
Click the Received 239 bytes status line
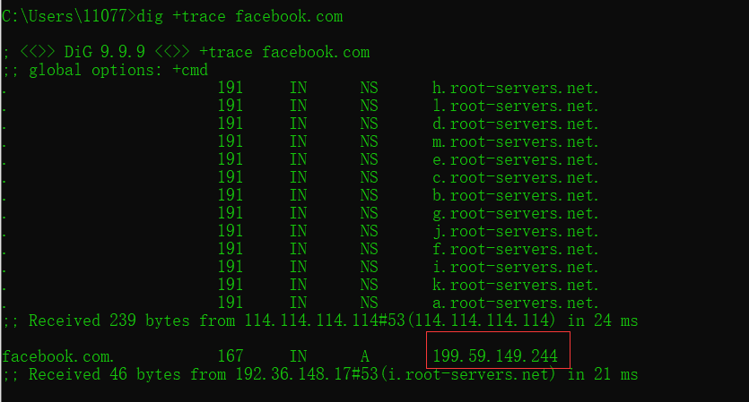coord(319,321)
